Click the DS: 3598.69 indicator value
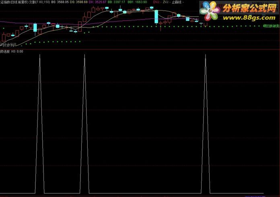 pos(79,2)
